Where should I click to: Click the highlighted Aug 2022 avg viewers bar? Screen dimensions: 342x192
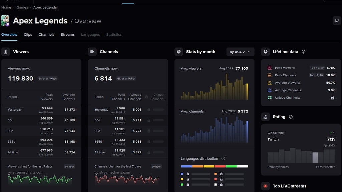click(x=247, y=91)
